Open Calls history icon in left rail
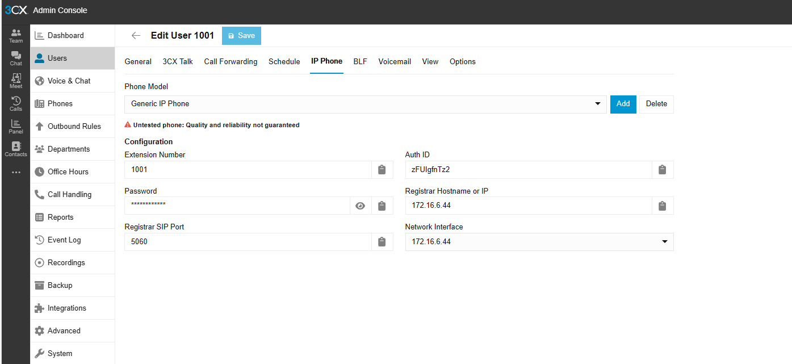 point(16,104)
